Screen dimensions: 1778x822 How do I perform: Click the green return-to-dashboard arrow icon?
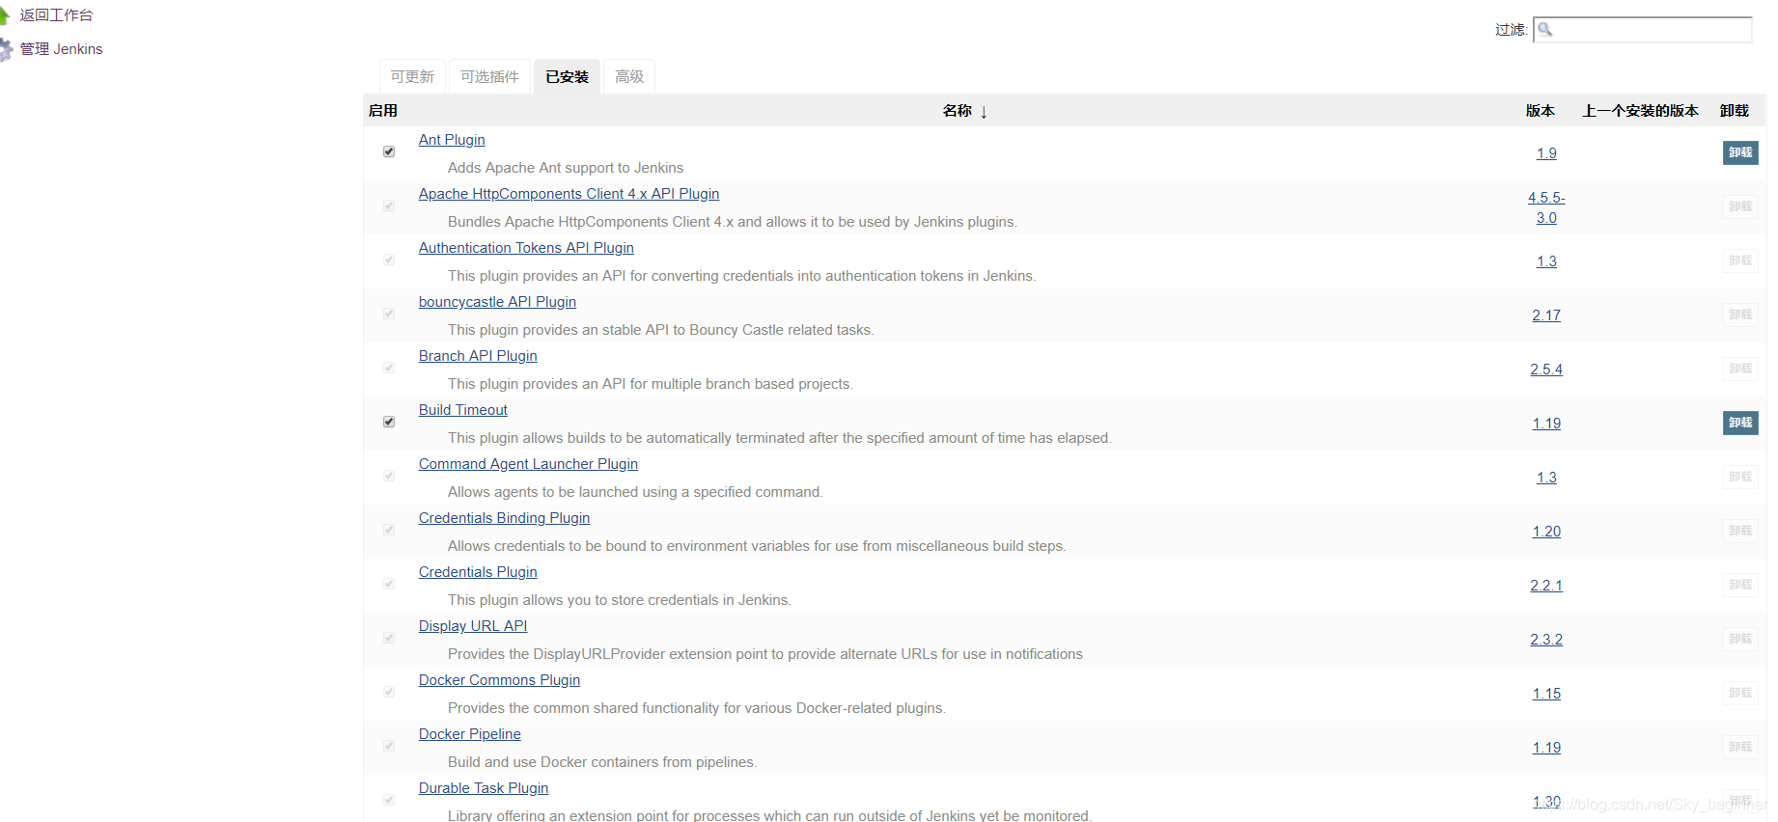4,15
